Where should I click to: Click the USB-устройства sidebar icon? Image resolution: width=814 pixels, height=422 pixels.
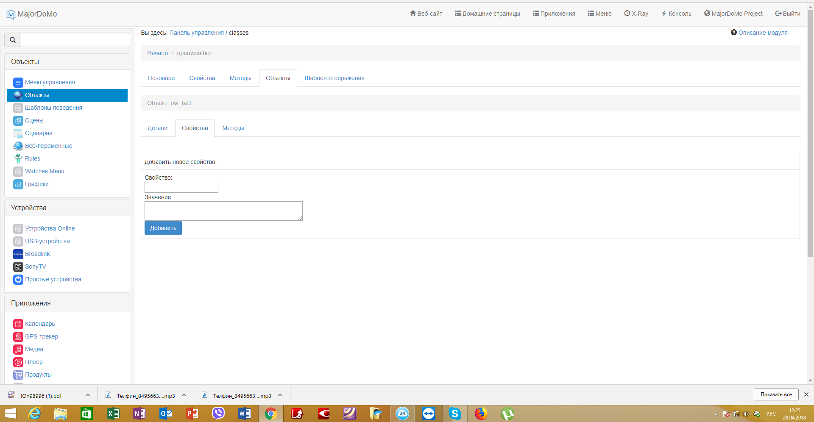(x=18, y=242)
